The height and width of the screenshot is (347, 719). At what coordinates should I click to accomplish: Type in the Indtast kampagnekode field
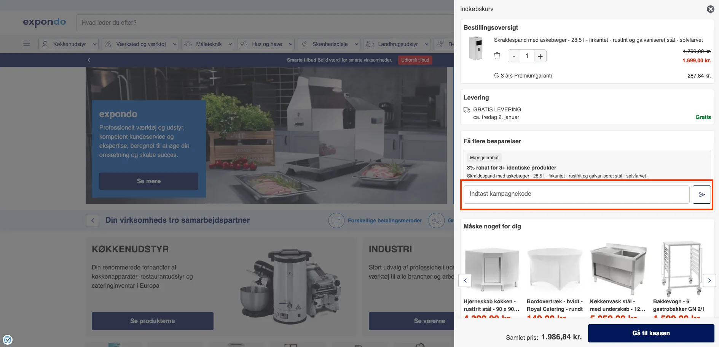pyautogui.click(x=576, y=194)
